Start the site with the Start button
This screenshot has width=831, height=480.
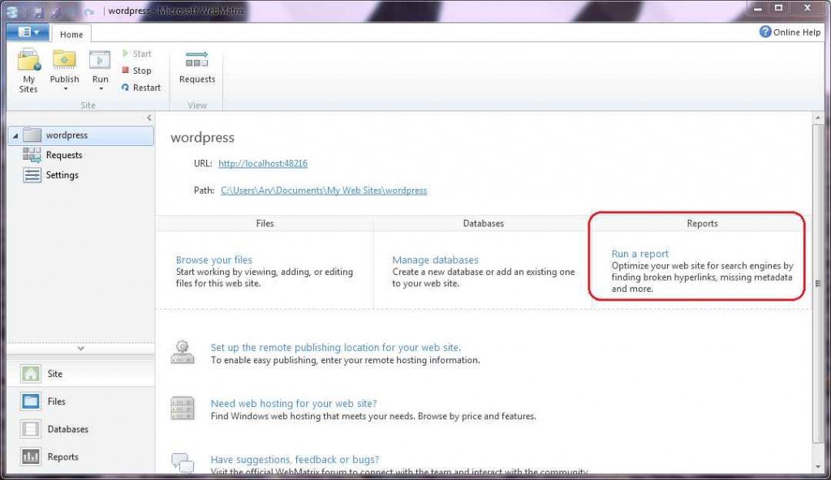pyautogui.click(x=136, y=54)
